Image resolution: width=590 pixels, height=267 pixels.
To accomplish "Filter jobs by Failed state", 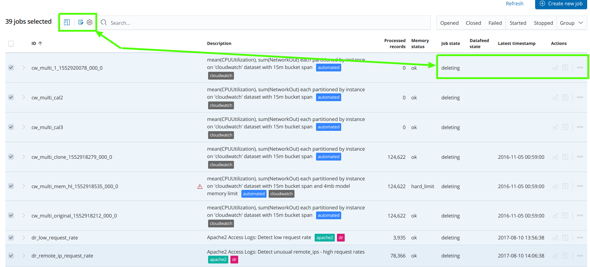I will click(495, 23).
